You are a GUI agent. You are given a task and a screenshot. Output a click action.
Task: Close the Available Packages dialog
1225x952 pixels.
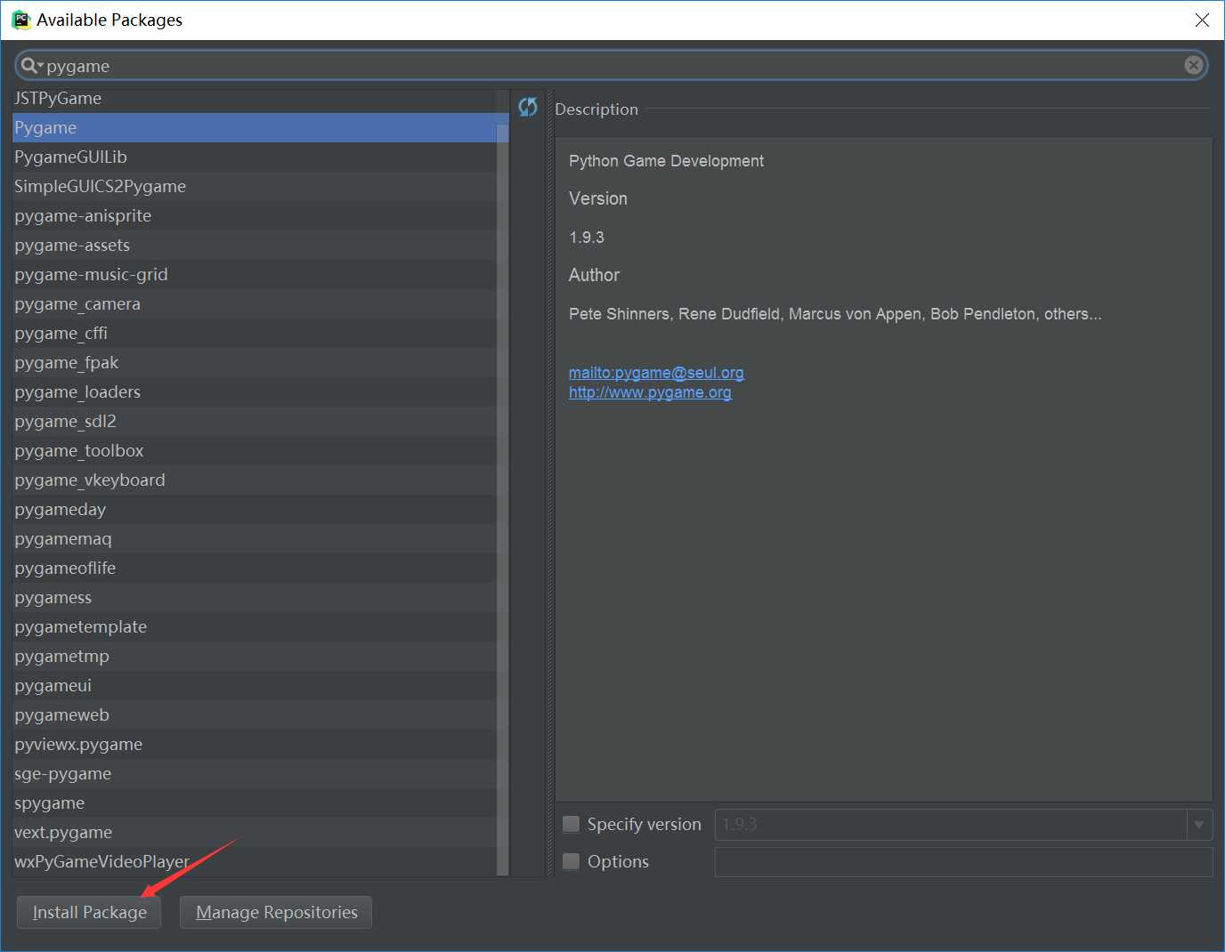click(1202, 20)
